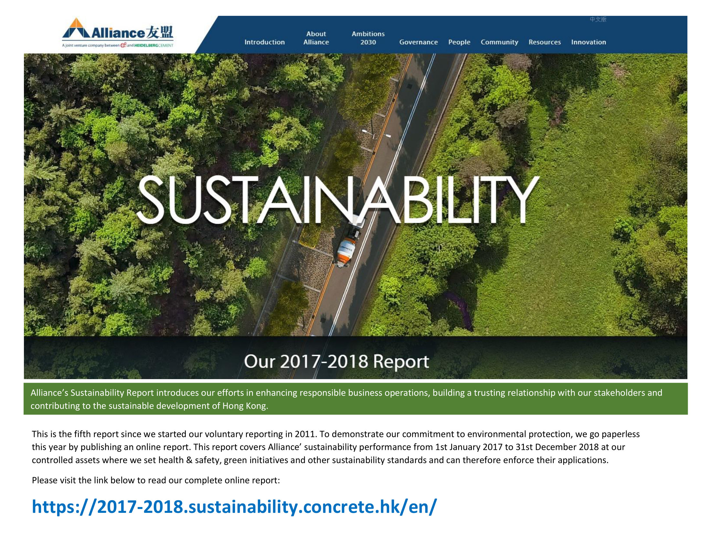The width and height of the screenshot is (711, 549).
Task: Navigate to the People section
Action: click(x=459, y=42)
